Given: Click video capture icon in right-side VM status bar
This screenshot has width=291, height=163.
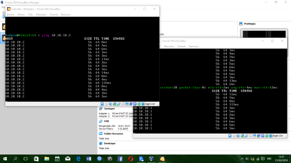Looking at the screenshot, I should pos(258,136).
